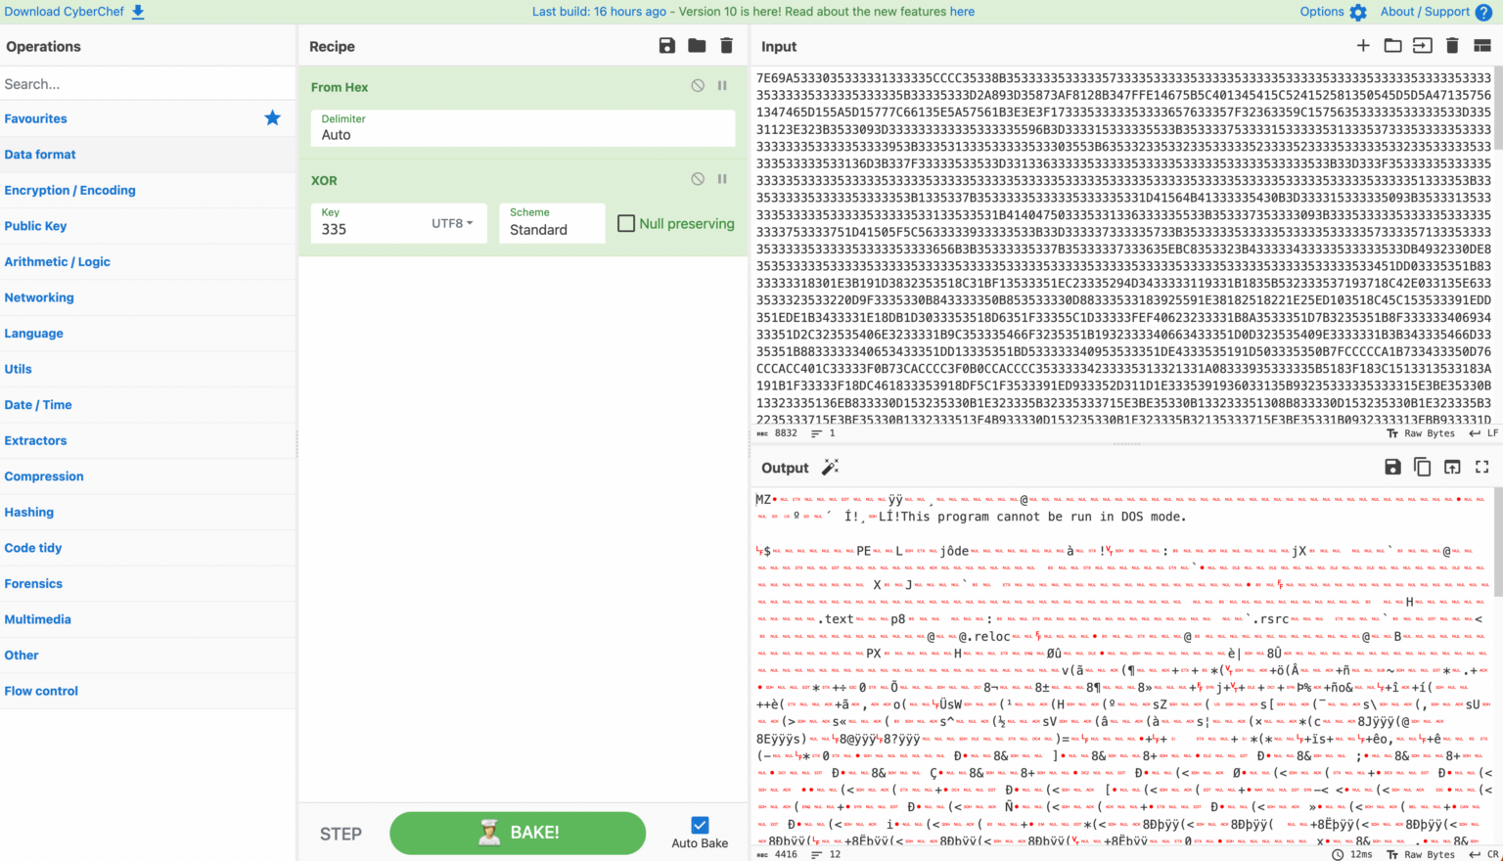This screenshot has width=1503, height=861.
Task: Expand the Compression category
Action: point(148,476)
